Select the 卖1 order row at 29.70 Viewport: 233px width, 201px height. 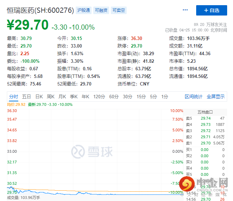click(x=205, y=143)
